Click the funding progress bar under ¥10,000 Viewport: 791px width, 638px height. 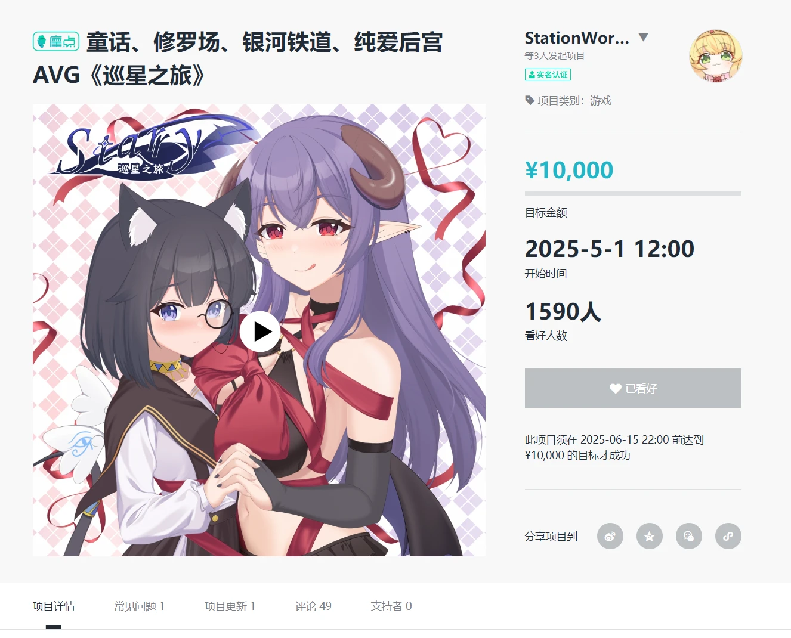(x=633, y=193)
